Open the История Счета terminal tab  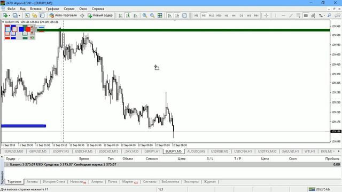point(54,181)
